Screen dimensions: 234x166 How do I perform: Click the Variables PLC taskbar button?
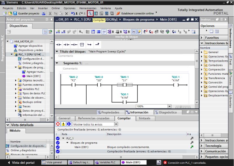coord(107,162)
